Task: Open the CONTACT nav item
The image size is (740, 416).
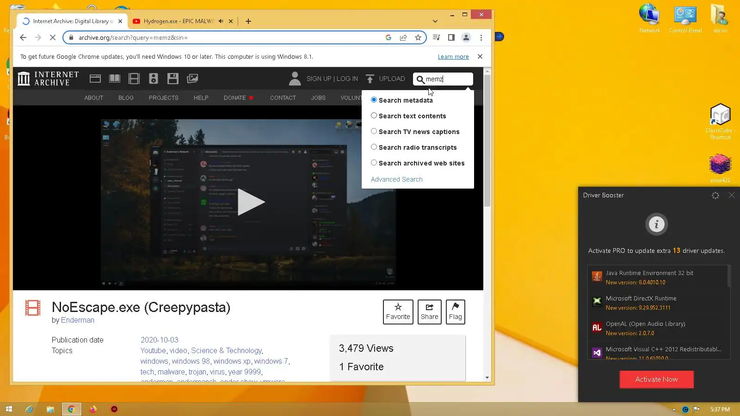Action: point(283,98)
